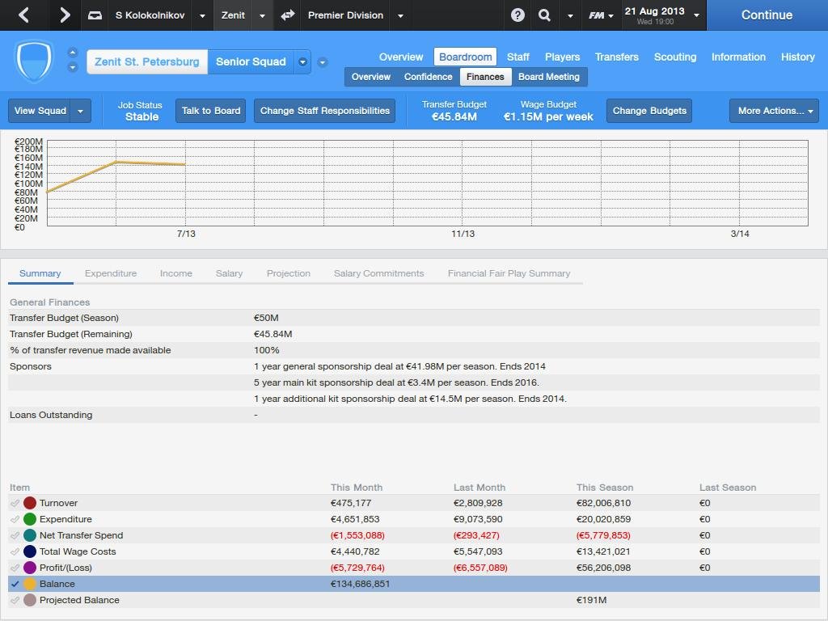Untick the Balance graph checkmark

coord(15,584)
